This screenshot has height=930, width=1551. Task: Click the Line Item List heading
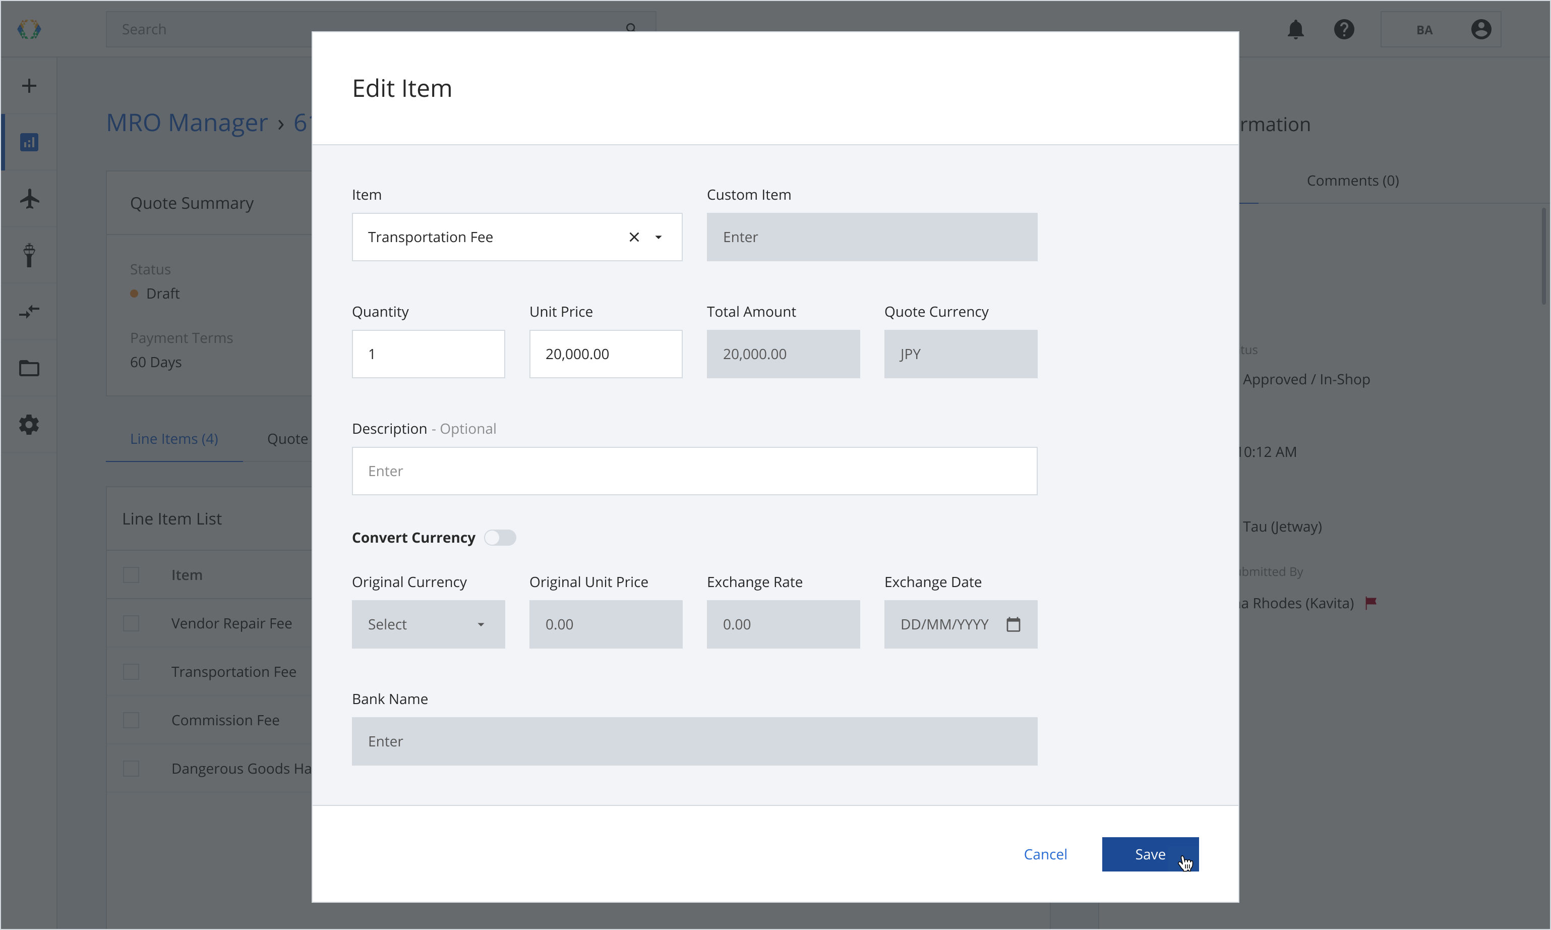point(171,519)
